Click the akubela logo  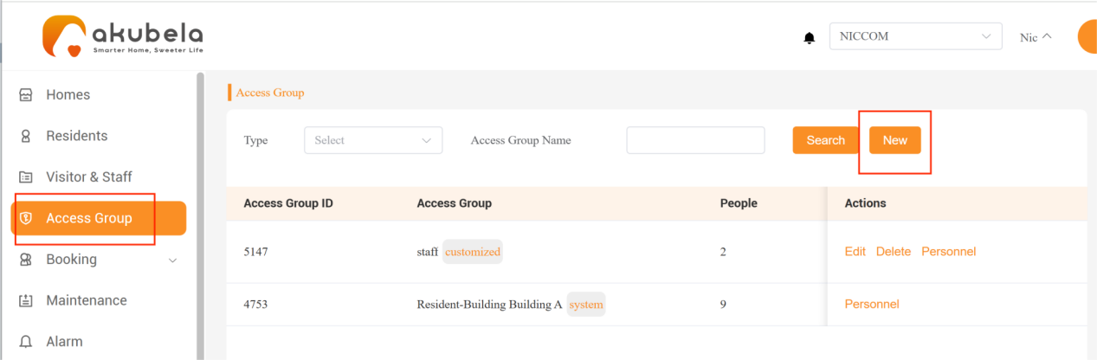point(123,37)
